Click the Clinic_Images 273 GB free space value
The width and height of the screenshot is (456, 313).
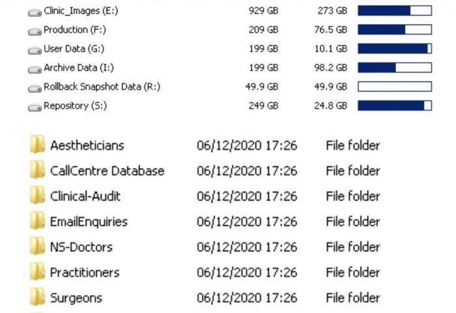332,11
